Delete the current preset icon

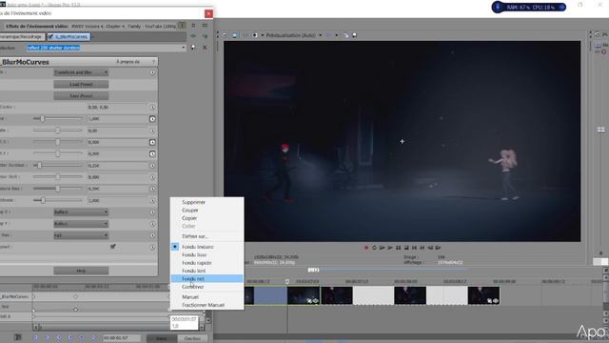205,48
